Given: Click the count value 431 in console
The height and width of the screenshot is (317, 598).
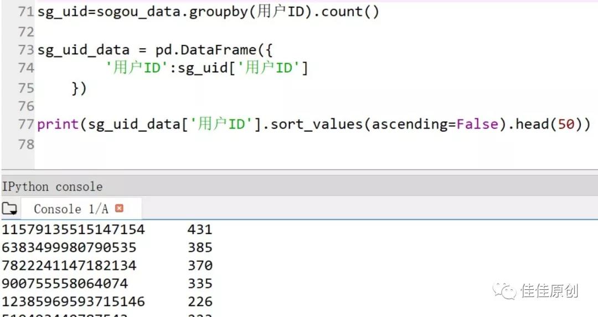Looking at the screenshot, I should click(x=200, y=229).
